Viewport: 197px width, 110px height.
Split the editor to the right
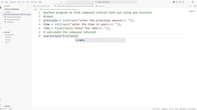(195, 6)
